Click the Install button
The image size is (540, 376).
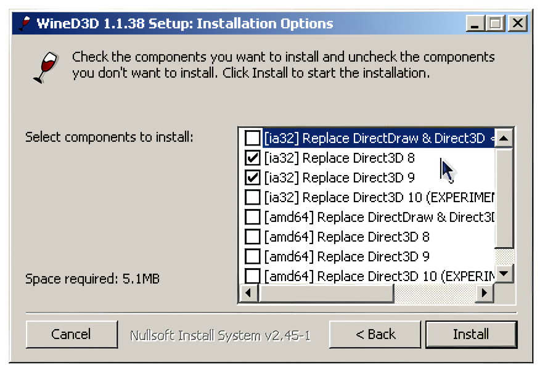point(471,334)
